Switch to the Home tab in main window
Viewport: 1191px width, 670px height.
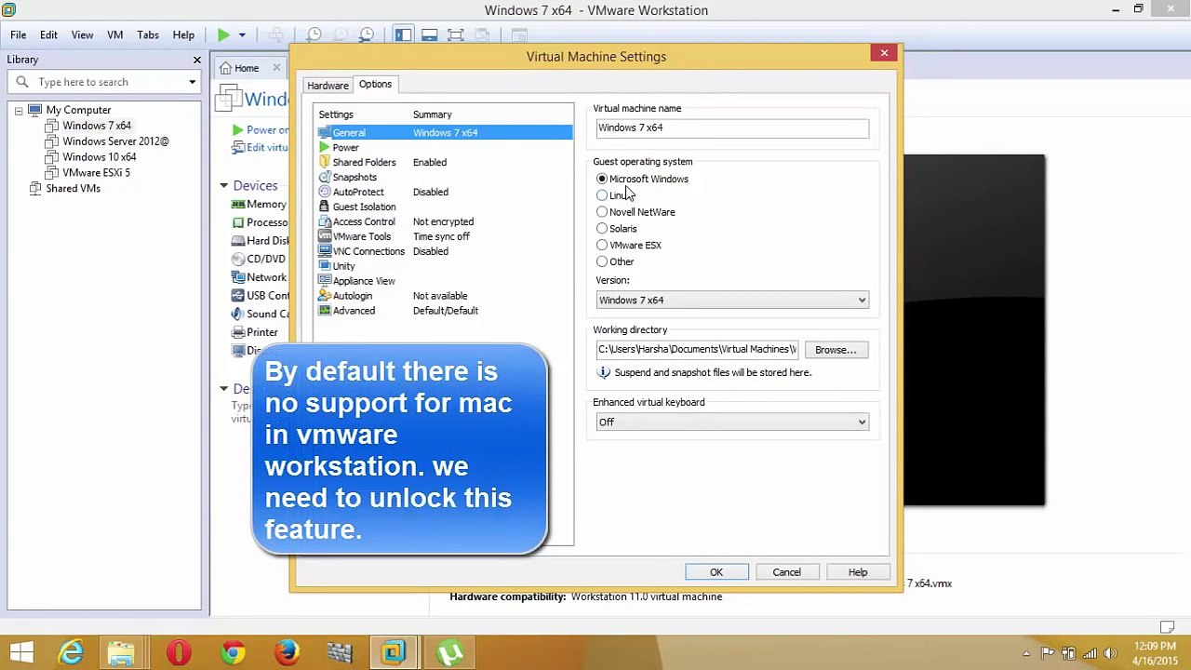tap(247, 68)
